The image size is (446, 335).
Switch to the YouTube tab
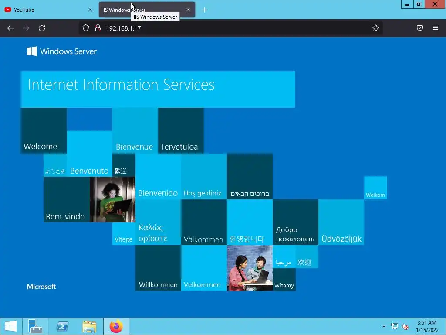(x=48, y=10)
